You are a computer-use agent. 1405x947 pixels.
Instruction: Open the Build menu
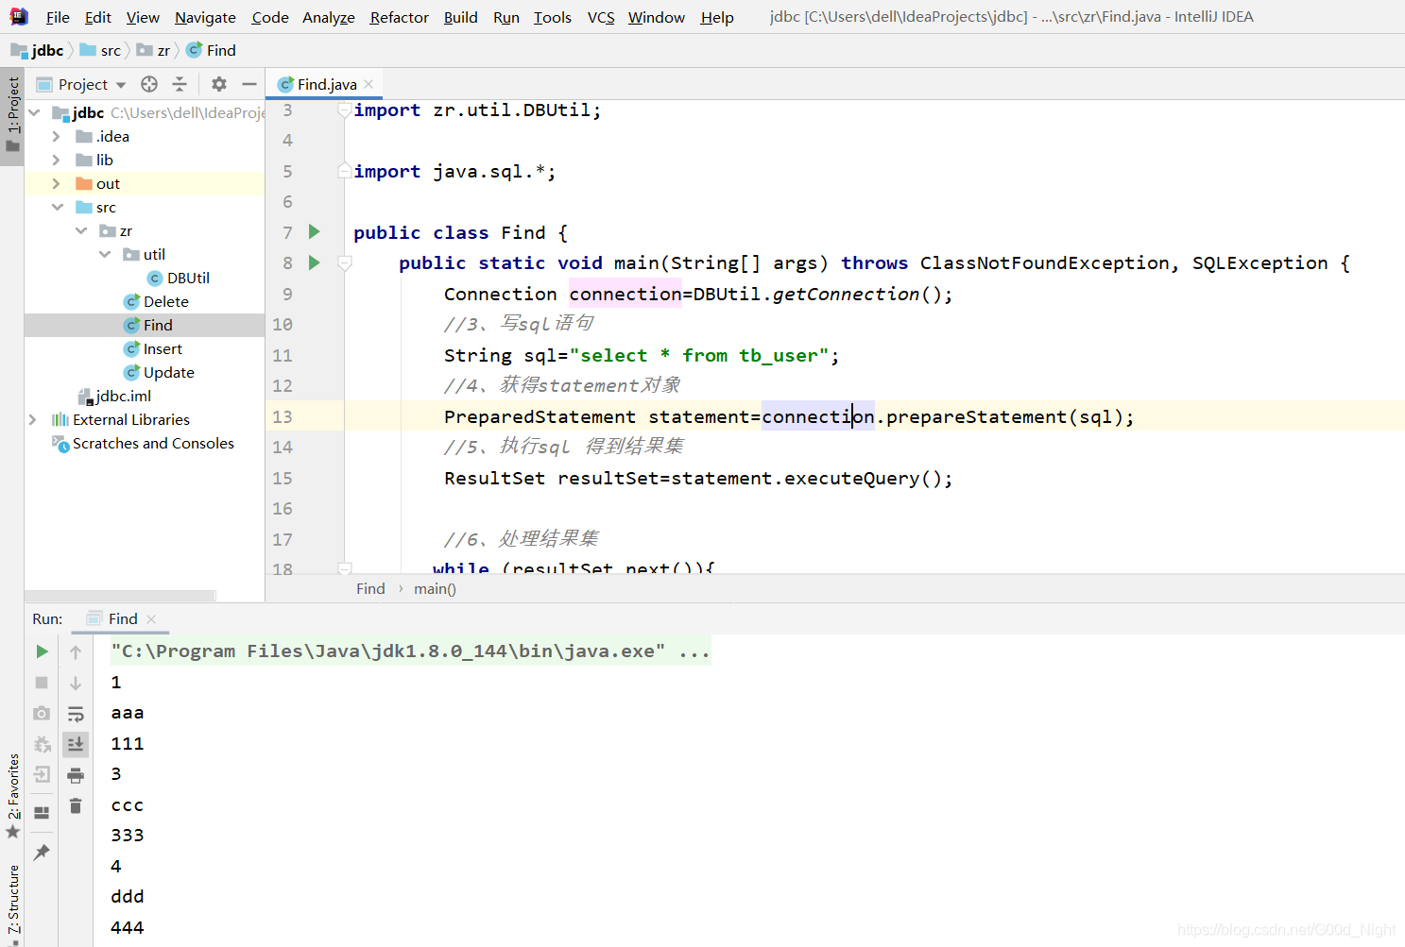[461, 17]
